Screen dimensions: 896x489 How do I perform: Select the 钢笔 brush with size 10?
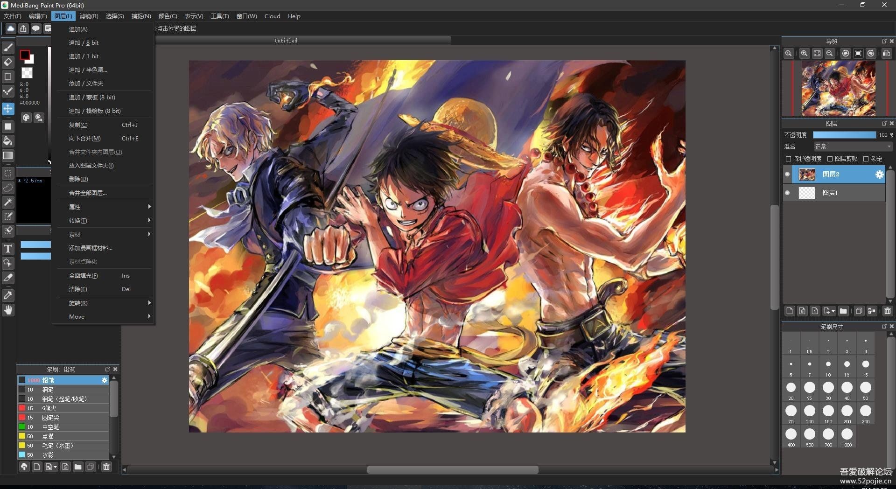(63, 390)
